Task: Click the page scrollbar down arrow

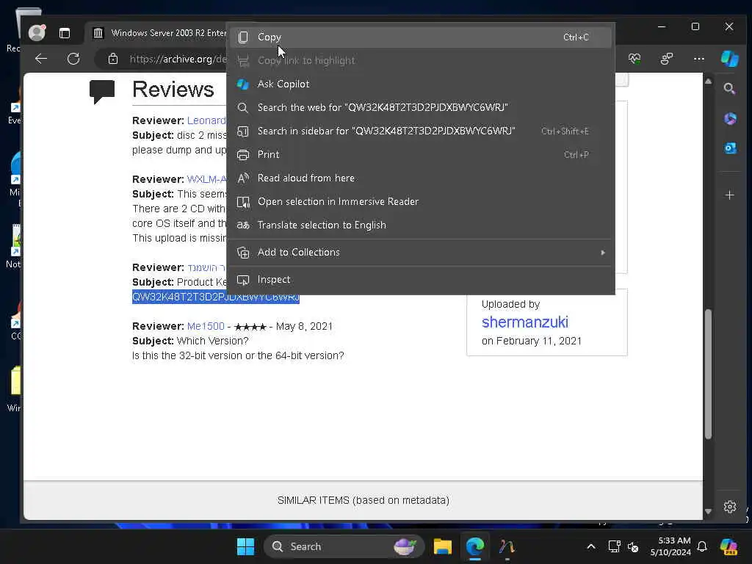Action: point(708,512)
